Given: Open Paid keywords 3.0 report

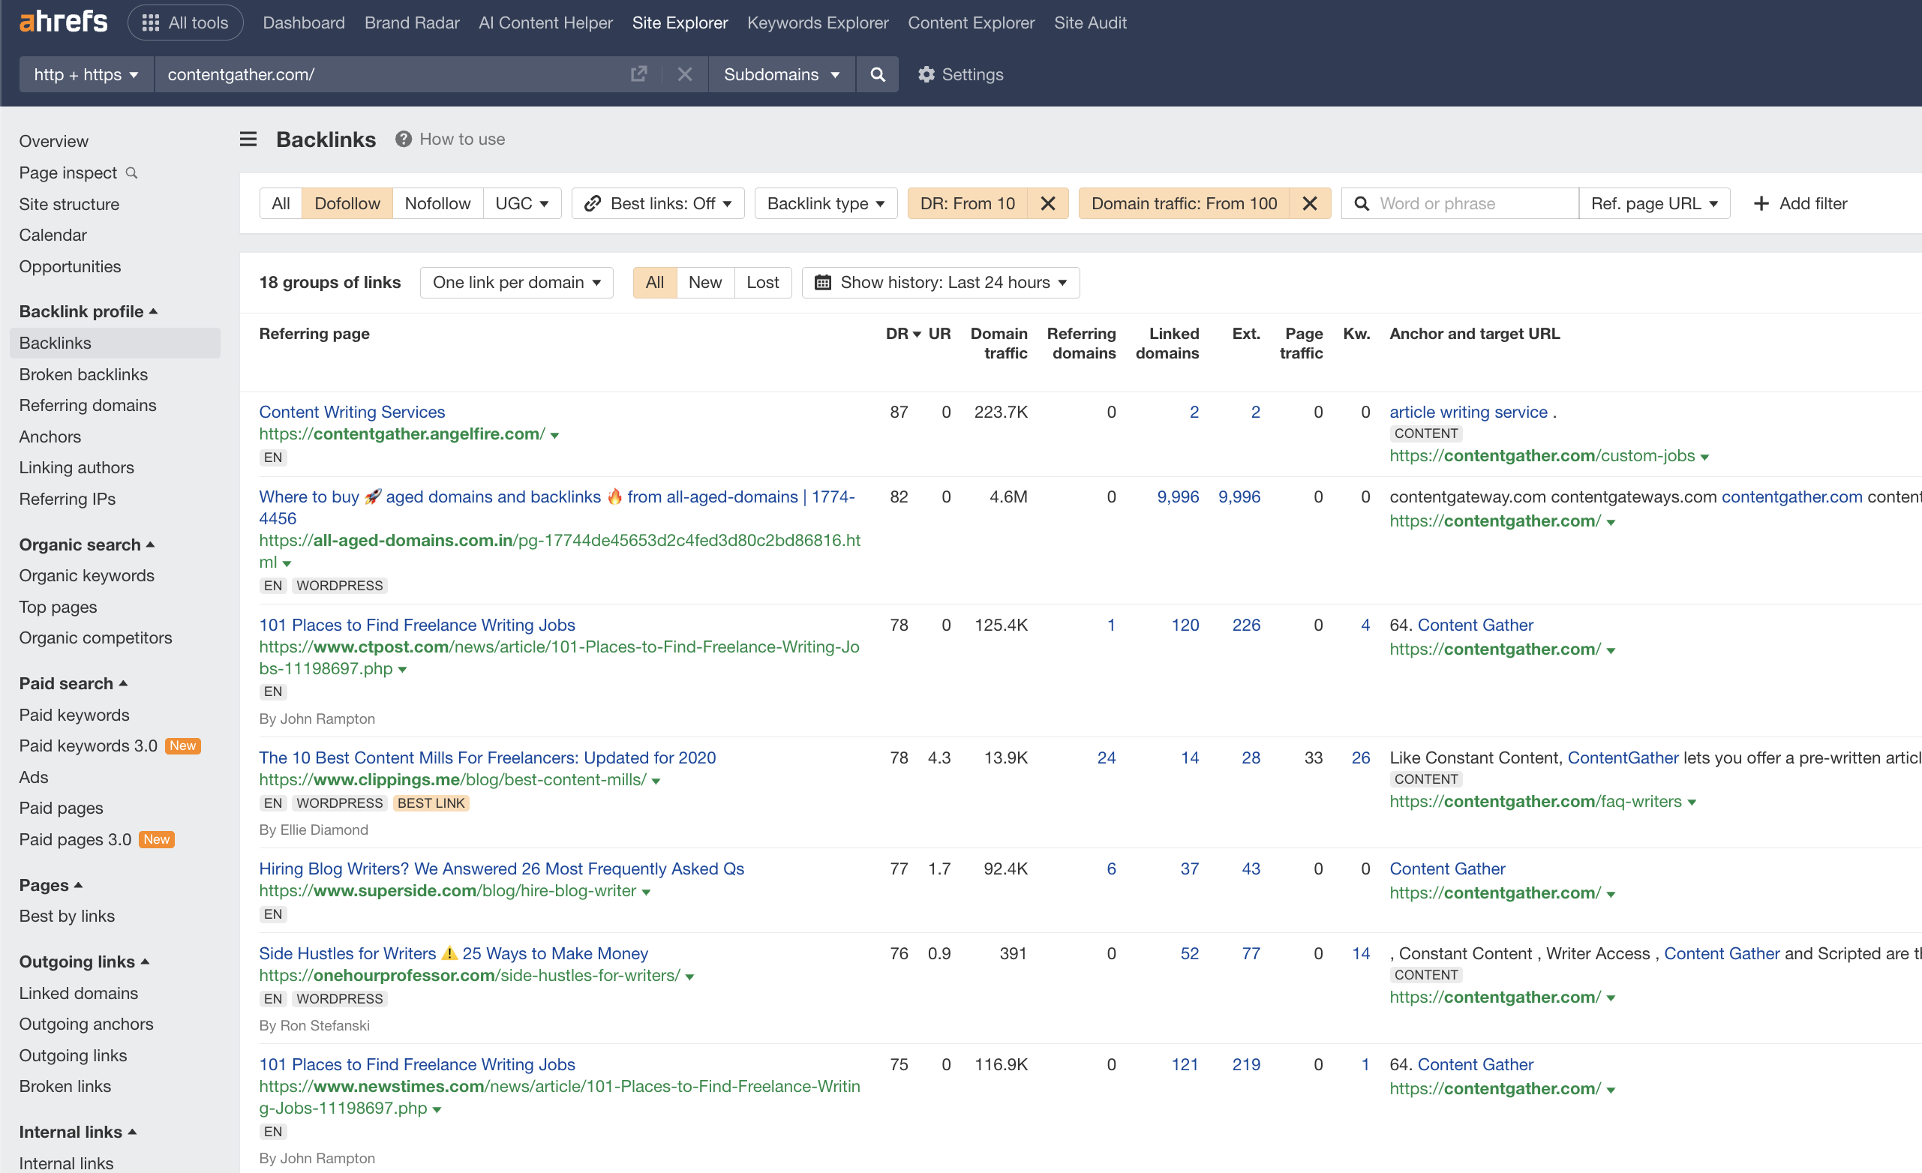Looking at the screenshot, I should click(88, 745).
